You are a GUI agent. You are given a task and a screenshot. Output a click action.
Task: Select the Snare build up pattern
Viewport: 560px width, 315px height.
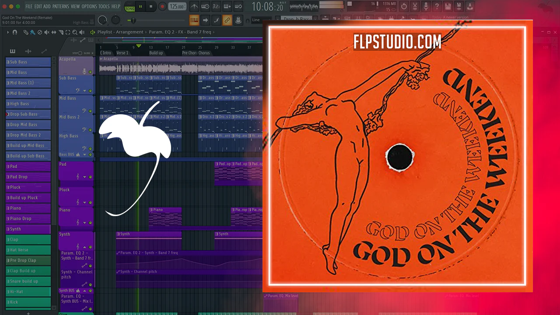pos(28,281)
